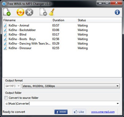Screen dimensions: 124x117
Task: Click the music note icon beside Animal
Action: click(5, 25)
